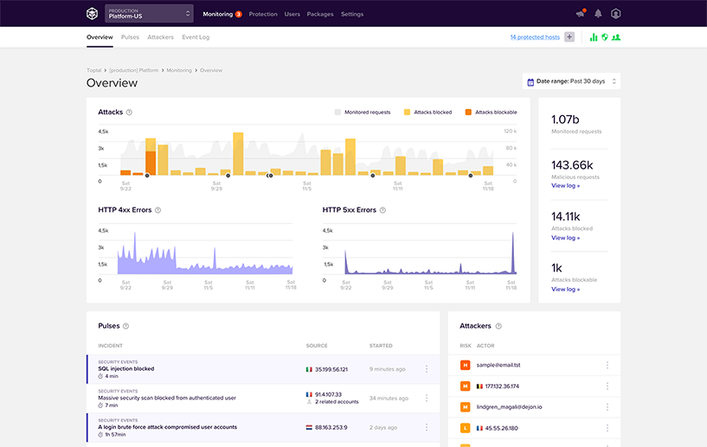Click the help icon beside HTTP 5xx Errors
Screen dimensions: 707x447
click(x=382, y=210)
